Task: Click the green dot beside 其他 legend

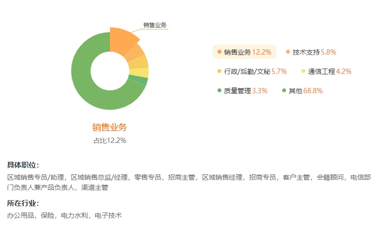Action: point(284,90)
